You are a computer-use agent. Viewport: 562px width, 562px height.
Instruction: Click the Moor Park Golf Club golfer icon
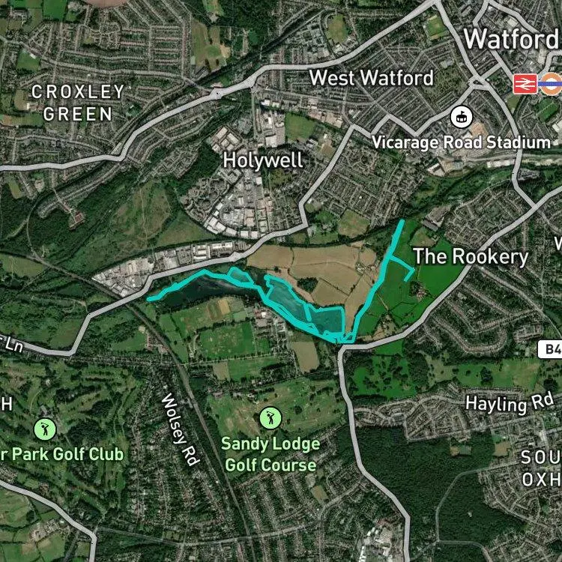45,430
